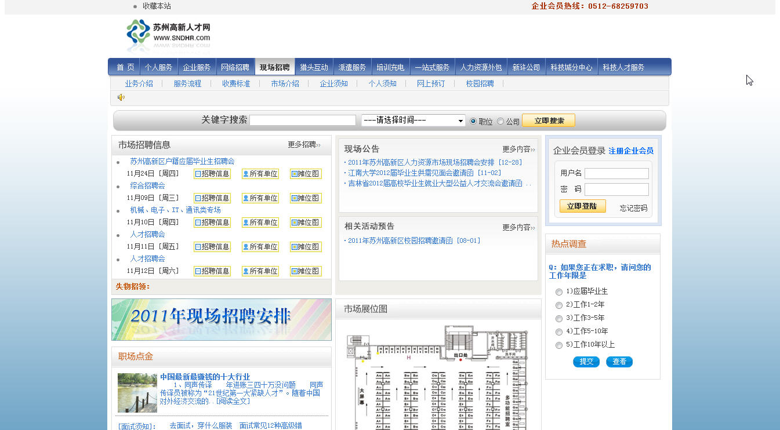Open the 人力资源外包 menu item

(481, 67)
